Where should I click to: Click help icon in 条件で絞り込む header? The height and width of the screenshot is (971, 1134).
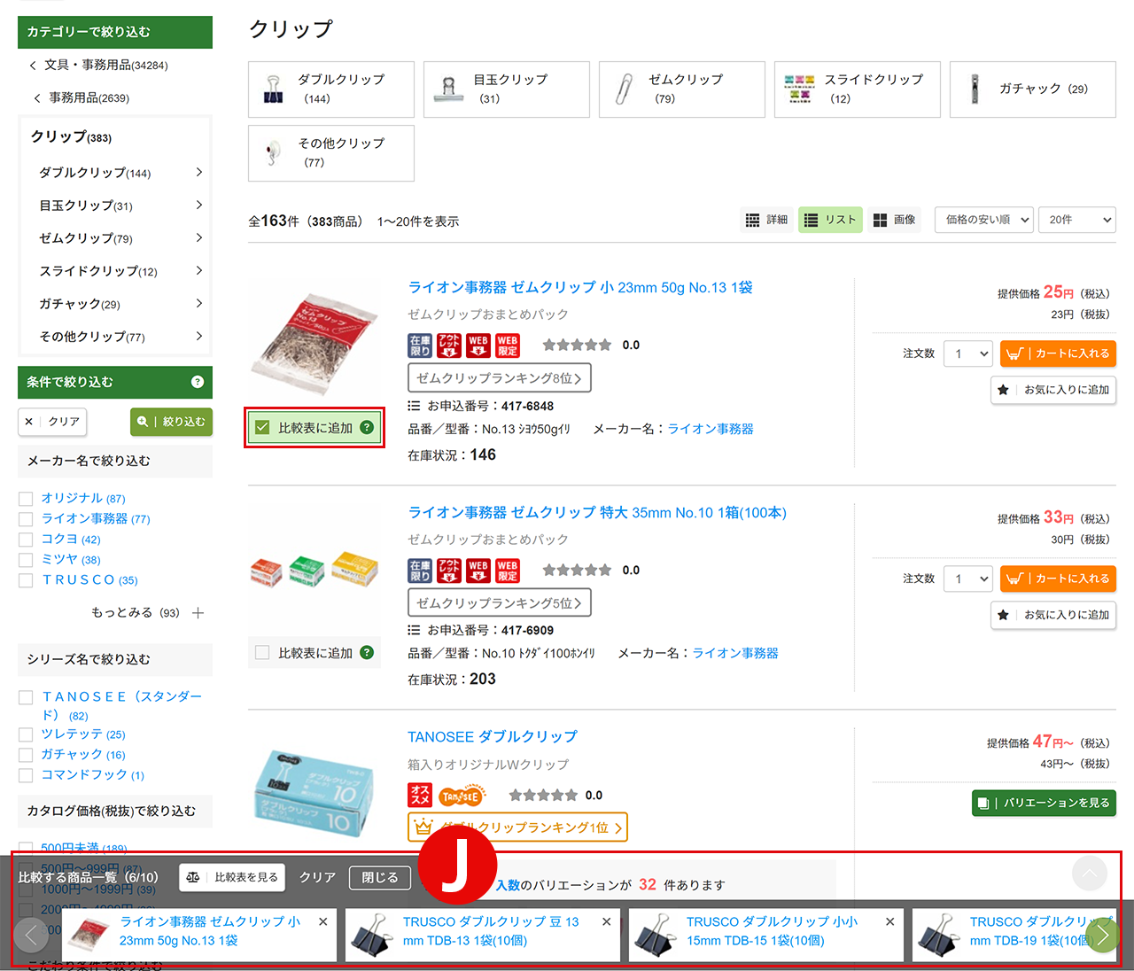198,382
